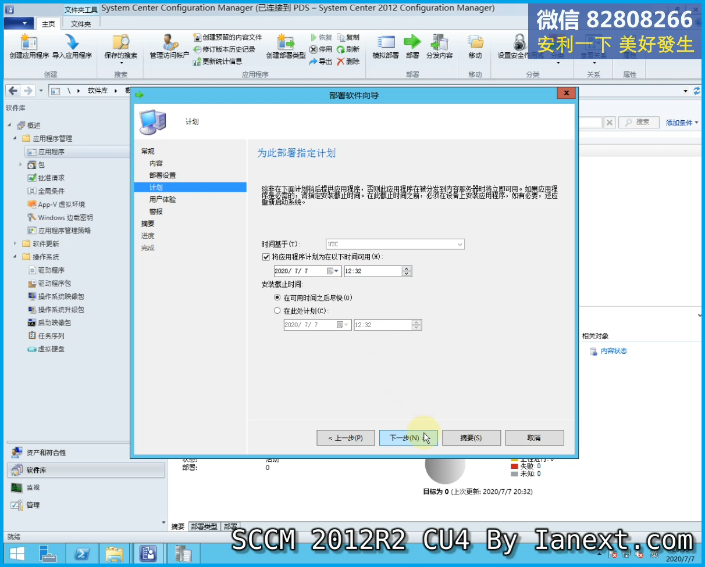Collapse the 概述 tree node
Image resolution: width=705 pixels, height=567 pixels.
point(9,125)
